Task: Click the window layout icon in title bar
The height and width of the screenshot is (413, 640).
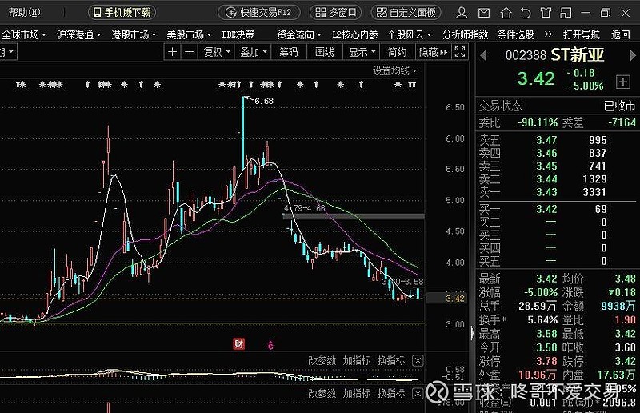Action: point(566,13)
